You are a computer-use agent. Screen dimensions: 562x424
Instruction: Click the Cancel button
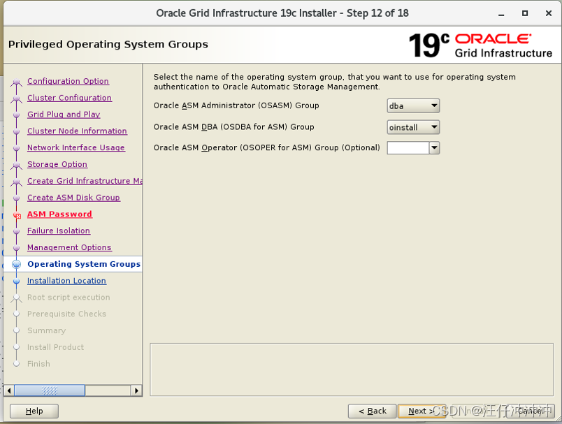(x=531, y=411)
